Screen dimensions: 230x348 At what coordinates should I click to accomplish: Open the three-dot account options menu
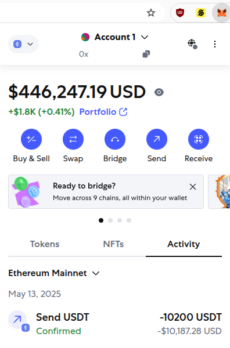tap(215, 44)
